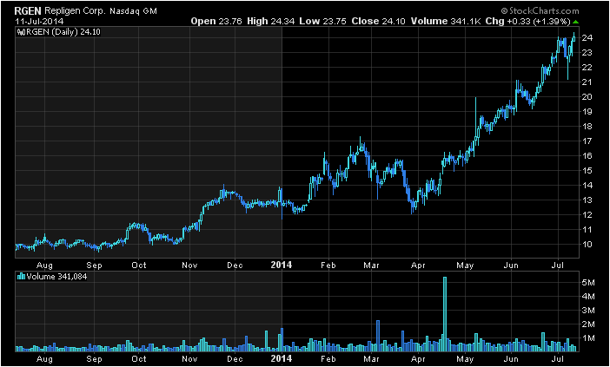Click the company name Repligen Corp.
Screen dimensions: 610x367
75,11
